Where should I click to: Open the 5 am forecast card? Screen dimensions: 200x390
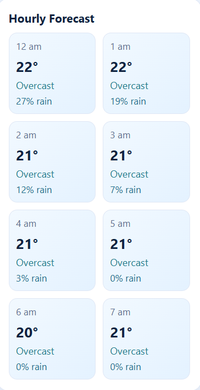[x=146, y=250]
